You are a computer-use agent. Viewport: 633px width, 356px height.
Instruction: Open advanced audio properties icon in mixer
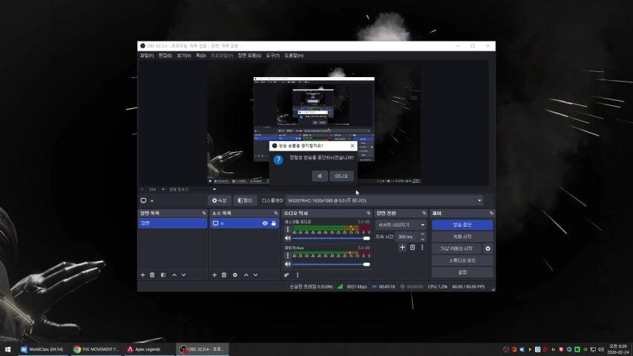click(x=286, y=275)
